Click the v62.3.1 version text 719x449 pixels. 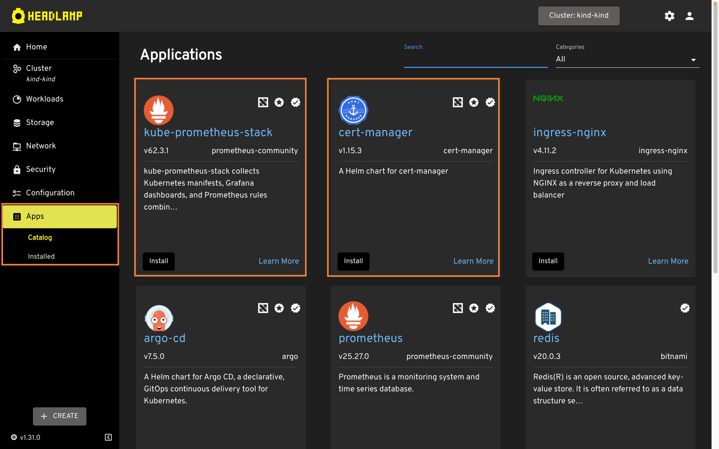pos(156,151)
